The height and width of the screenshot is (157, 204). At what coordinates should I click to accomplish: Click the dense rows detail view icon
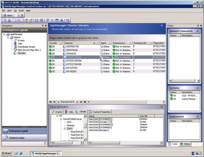point(41,20)
